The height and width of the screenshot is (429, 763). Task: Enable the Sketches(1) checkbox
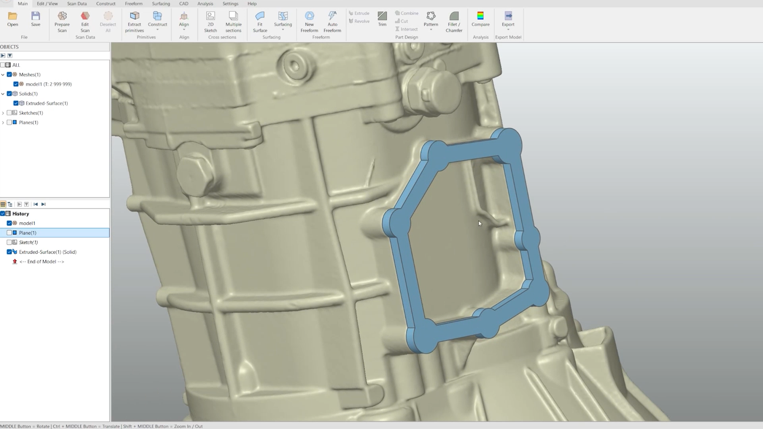coord(9,113)
